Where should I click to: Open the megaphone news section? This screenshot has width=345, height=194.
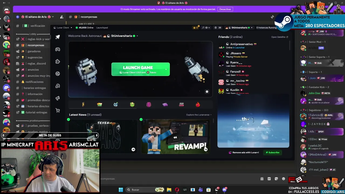pos(58,98)
